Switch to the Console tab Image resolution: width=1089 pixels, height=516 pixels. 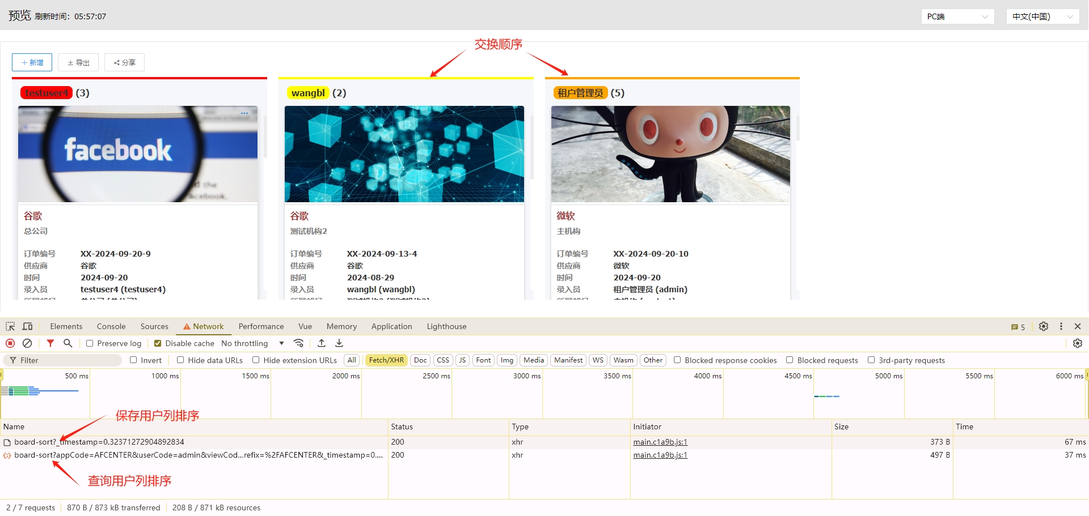pos(111,327)
